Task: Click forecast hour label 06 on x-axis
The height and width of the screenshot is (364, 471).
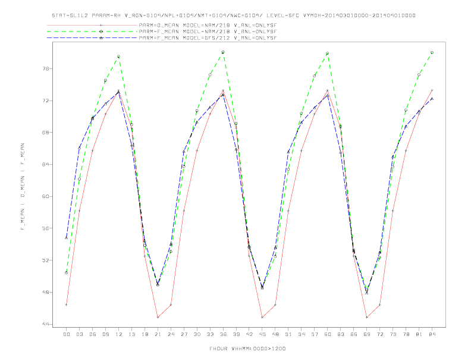Action: pyautogui.click(x=93, y=334)
